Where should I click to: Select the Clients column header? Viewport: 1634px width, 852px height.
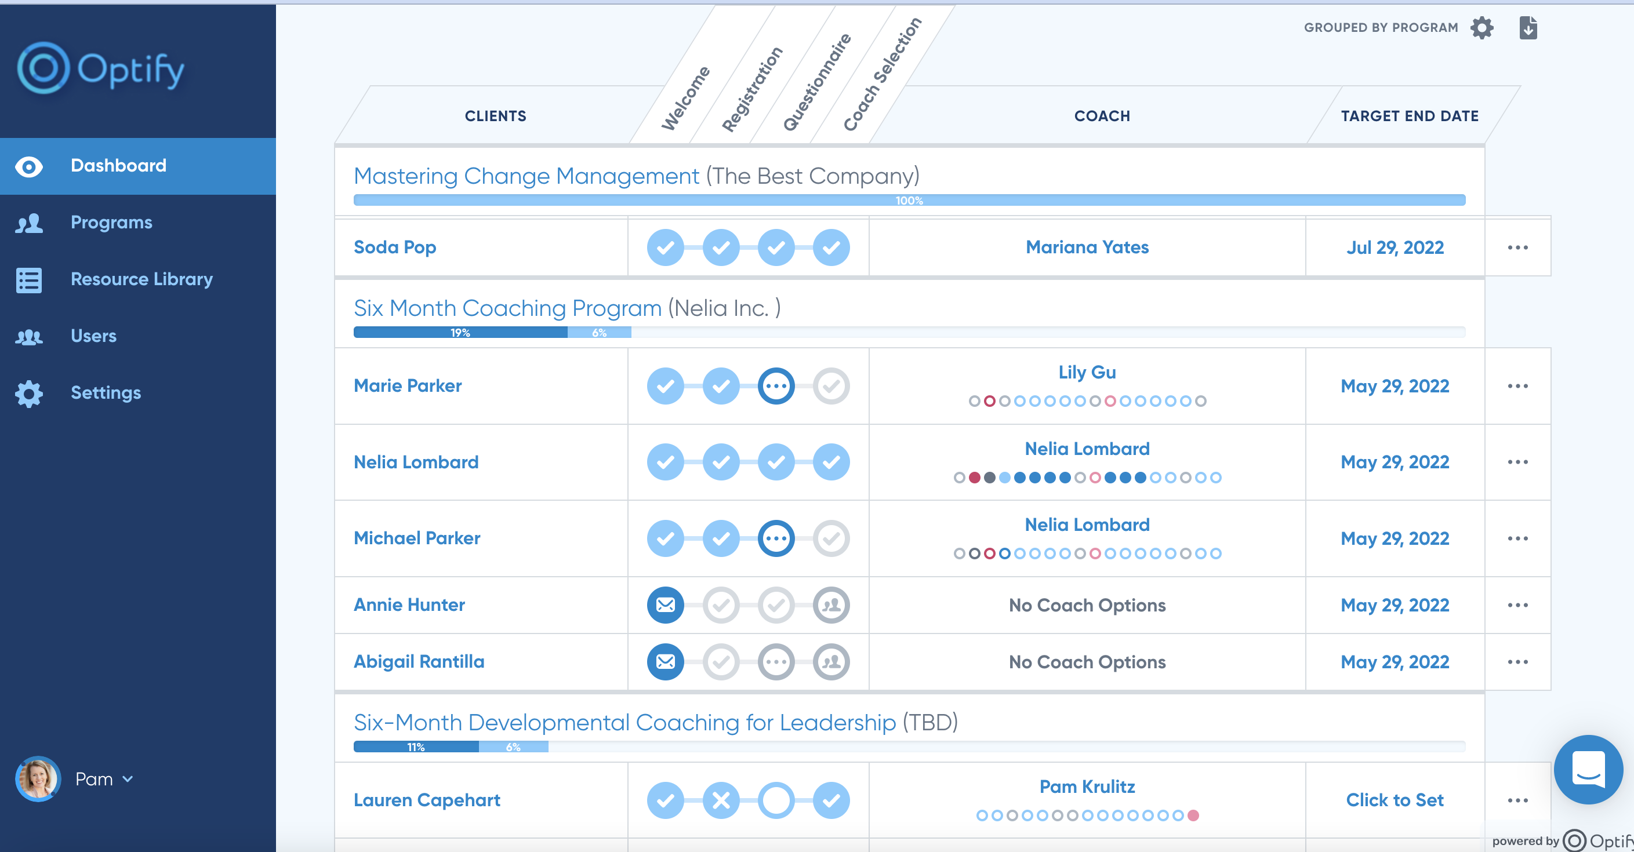click(x=495, y=115)
